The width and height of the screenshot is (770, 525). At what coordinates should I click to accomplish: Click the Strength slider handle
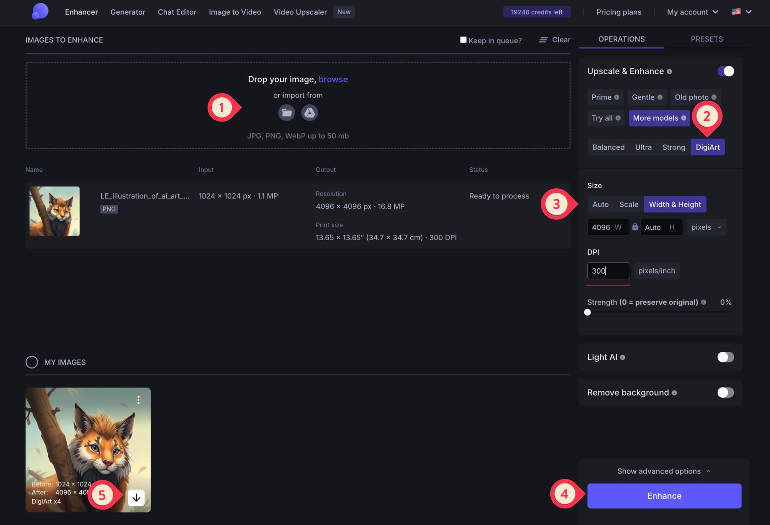[x=588, y=313]
